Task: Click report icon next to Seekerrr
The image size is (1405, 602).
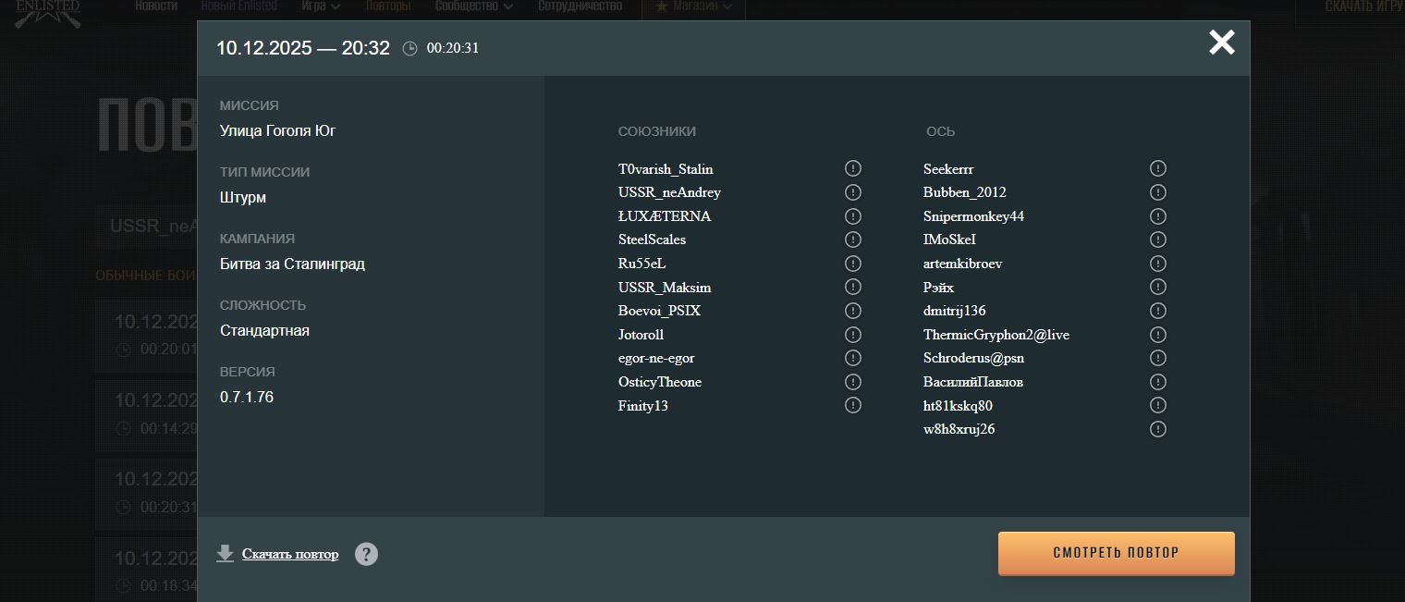Action: [1157, 168]
